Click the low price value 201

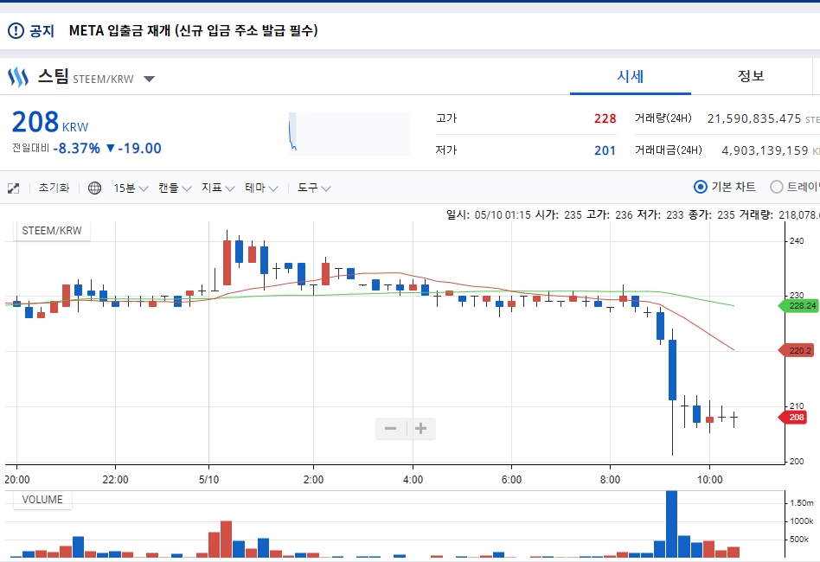605,150
